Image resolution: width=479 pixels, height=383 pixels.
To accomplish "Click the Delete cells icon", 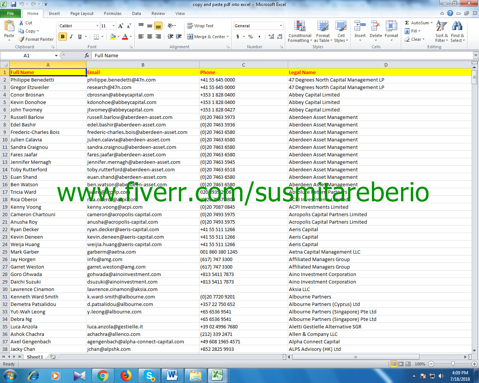I will (376, 26).
